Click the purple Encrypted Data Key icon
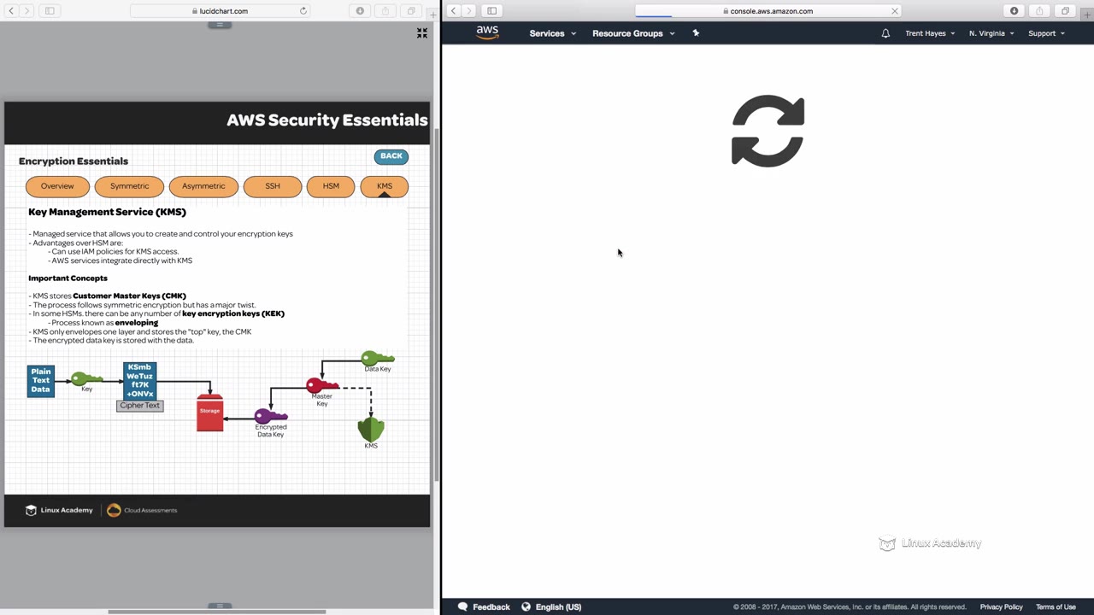 (271, 417)
